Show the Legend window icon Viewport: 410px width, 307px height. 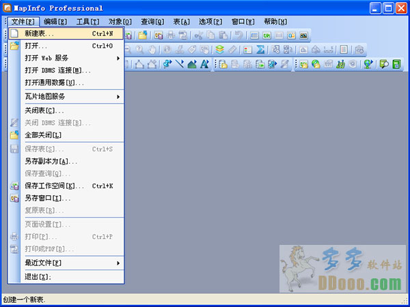[247, 50]
